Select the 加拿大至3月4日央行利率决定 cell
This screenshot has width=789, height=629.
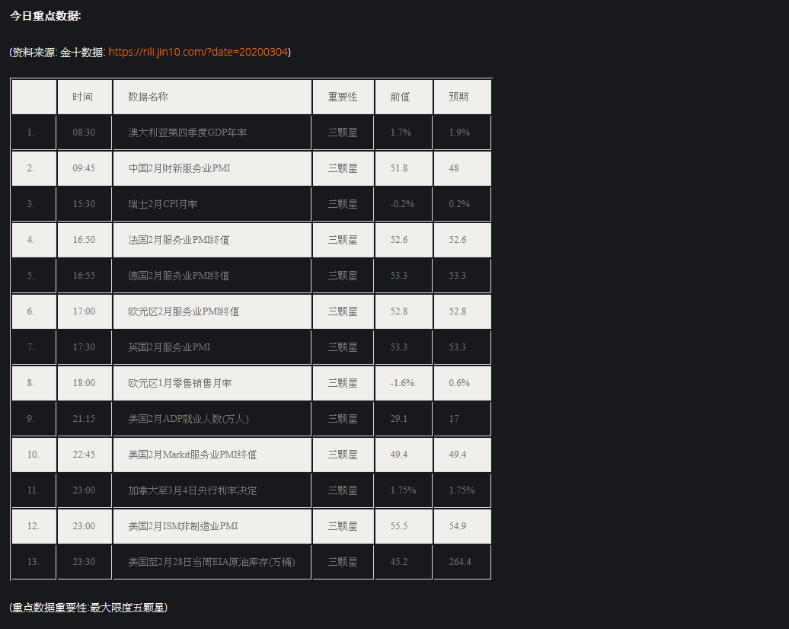212,490
